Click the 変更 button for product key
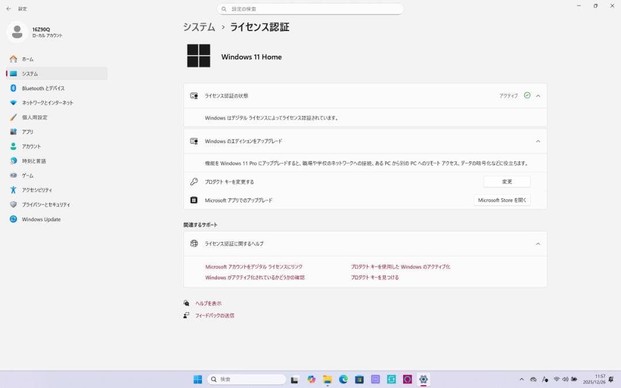This screenshot has height=388, width=621. (507, 181)
